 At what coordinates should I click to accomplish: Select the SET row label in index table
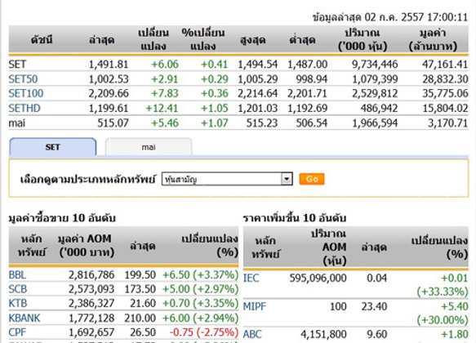[17, 65]
